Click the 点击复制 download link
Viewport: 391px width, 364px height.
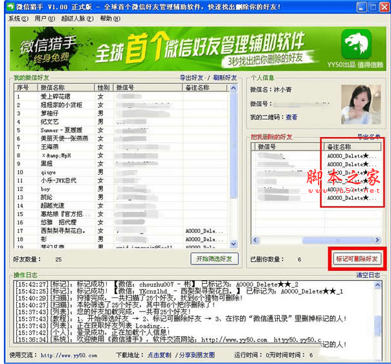(159, 355)
